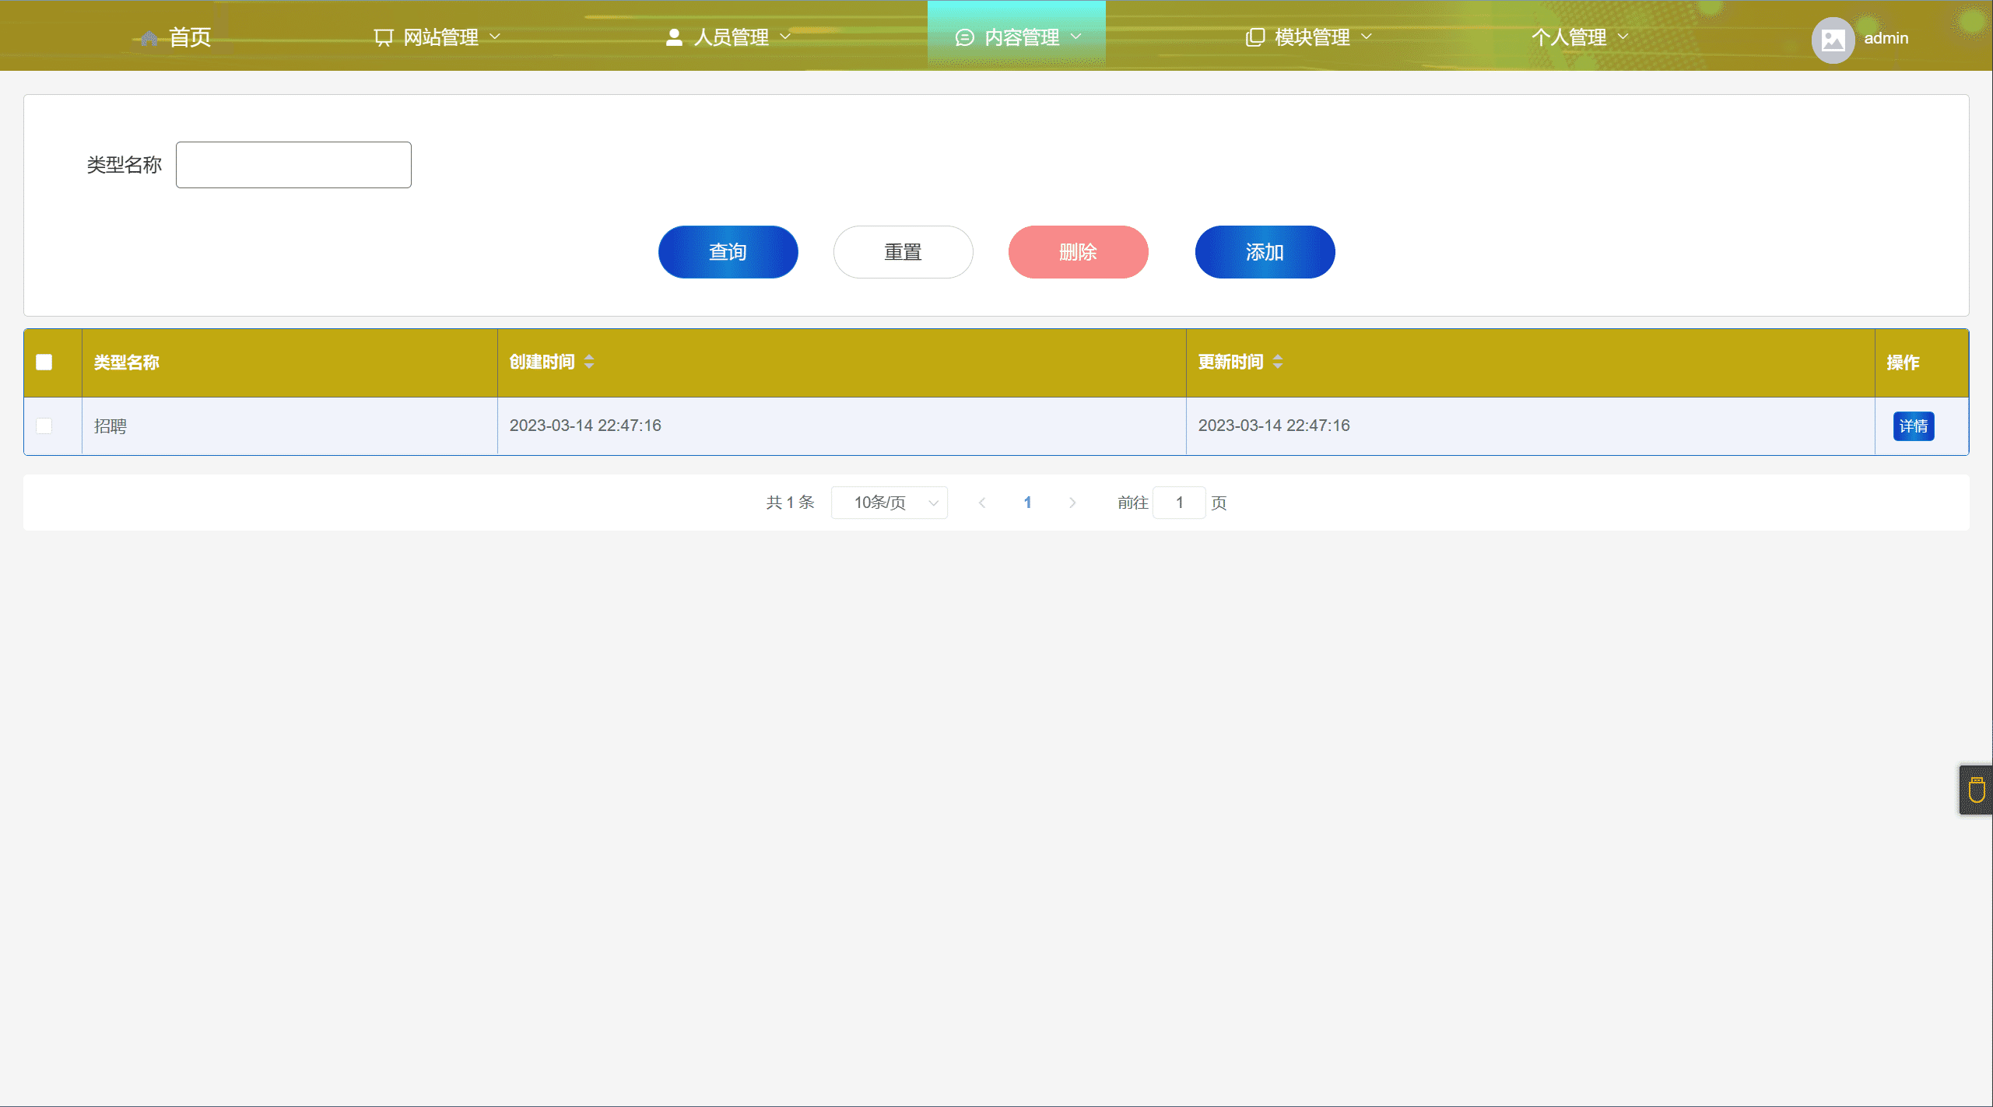Open the 人员管理 menu
1993x1107 pixels.
pos(730,37)
